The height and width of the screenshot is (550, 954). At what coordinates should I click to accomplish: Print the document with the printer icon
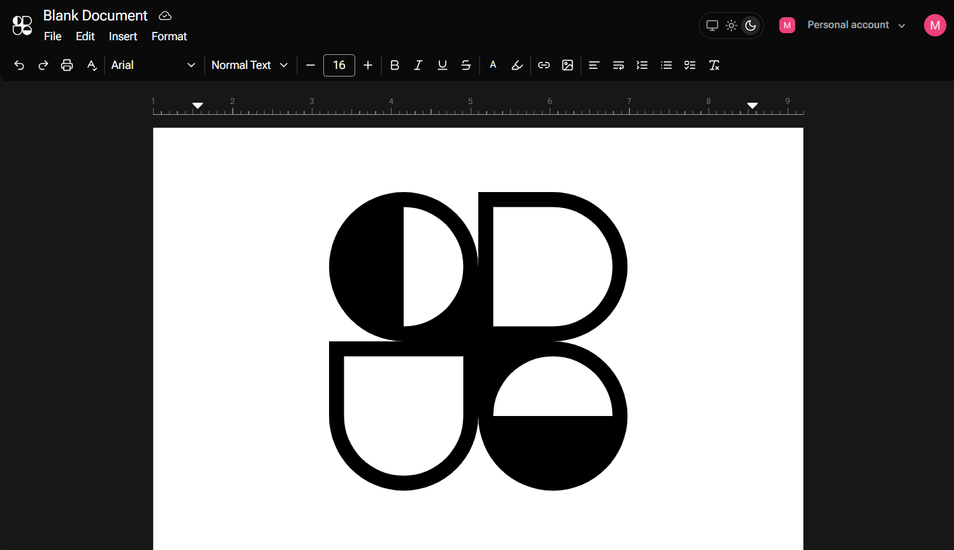[x=67, y=65]
